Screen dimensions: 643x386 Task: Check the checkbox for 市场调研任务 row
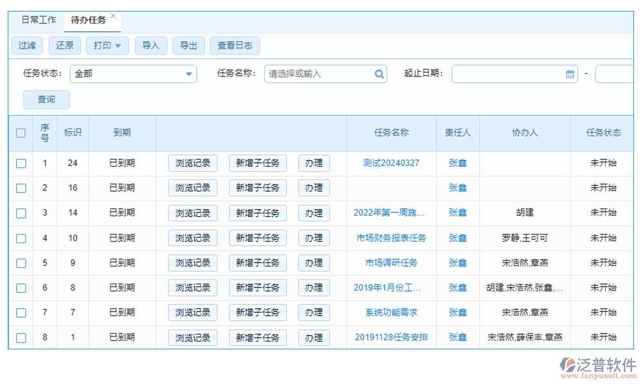[21, 262]
